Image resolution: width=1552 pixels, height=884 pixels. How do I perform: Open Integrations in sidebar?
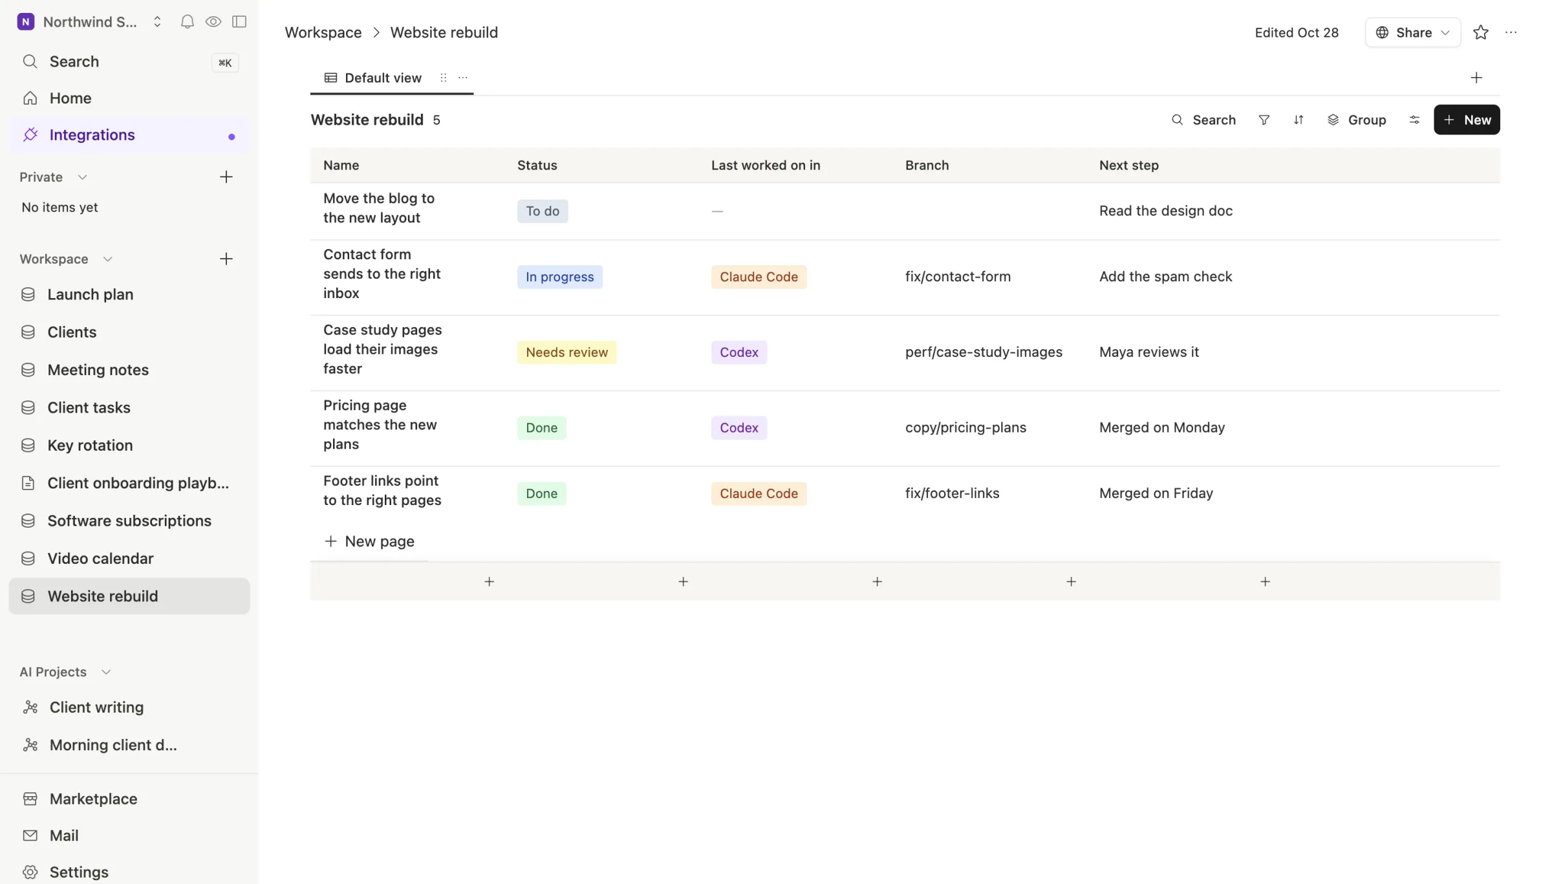[x=129, y=135]
